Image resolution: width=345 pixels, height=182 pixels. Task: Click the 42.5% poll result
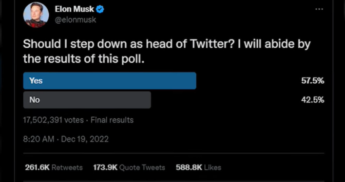[312, 100]
